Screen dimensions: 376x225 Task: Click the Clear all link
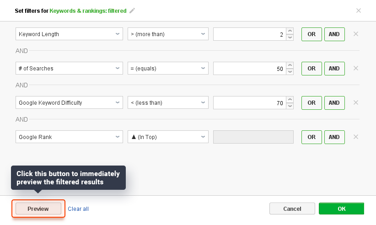coord(78,209)
